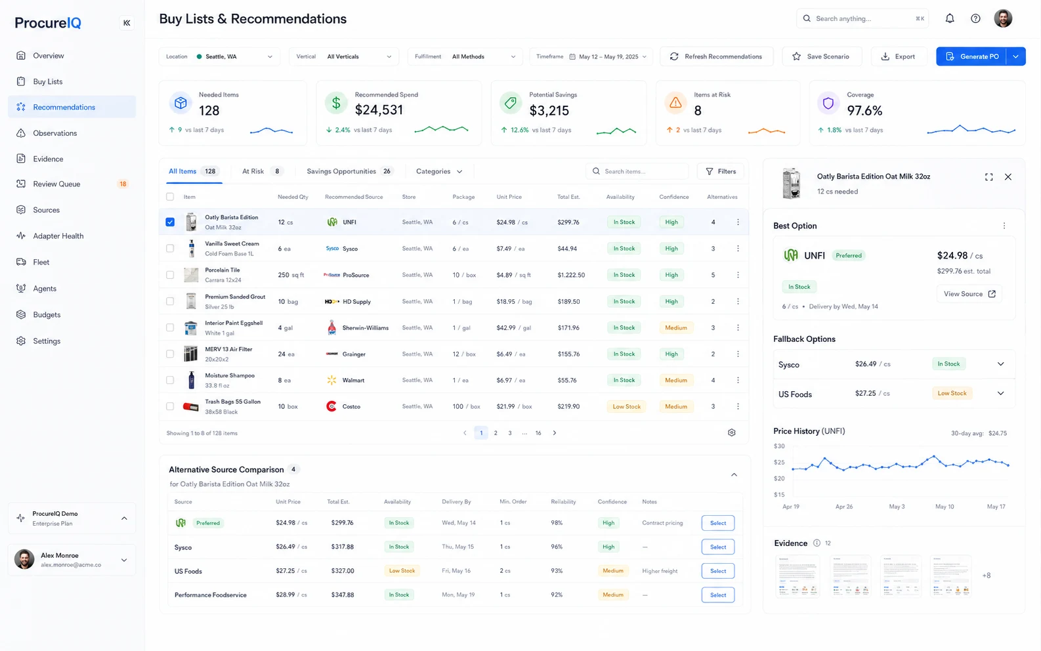Open the Categories dropdown
The image size is (1041, 651).
(439, 172)
